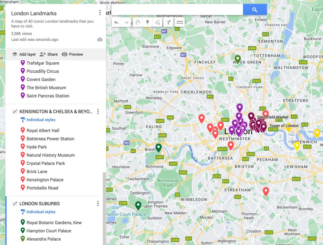Click the yellow pin on map's right edge
The width and height of the screenshot is (323, 245).
pyautogui.click(x=317, y=133)
